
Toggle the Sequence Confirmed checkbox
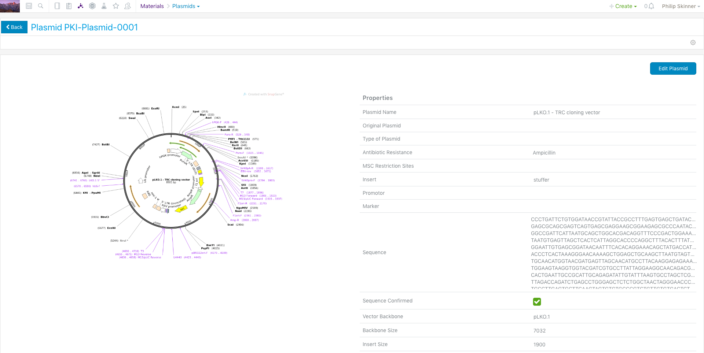click(x=537, y=301)
